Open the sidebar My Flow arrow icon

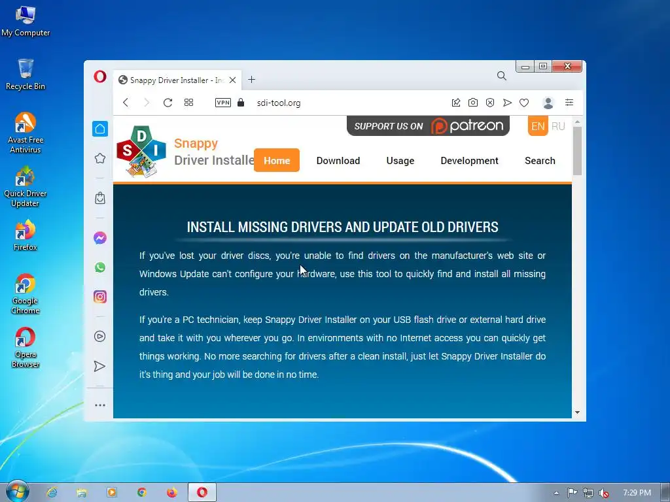pyautogui.click(x=99, y=366)
